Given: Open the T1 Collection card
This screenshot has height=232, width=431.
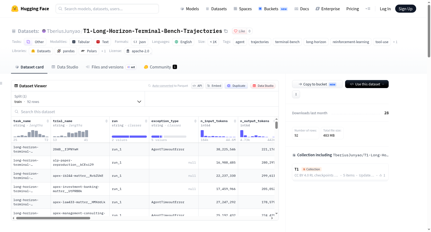Looking at the screenshot, I should click(x=340, y=172).
